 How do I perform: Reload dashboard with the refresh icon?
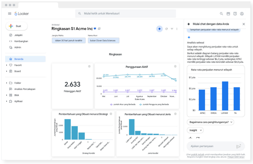pyautogui.click(x=166, y=29)
